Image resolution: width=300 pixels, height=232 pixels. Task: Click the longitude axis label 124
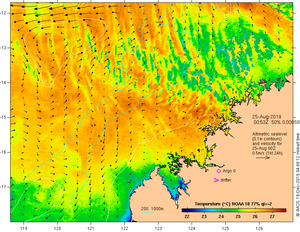[x=192, y=228]
